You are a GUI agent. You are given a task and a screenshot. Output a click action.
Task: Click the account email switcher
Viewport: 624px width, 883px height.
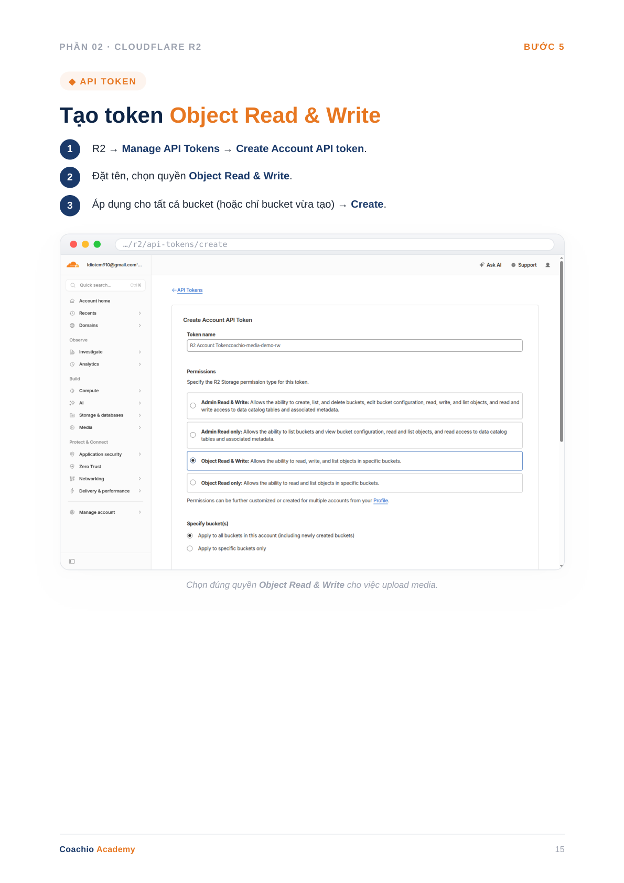click(114, 265)
